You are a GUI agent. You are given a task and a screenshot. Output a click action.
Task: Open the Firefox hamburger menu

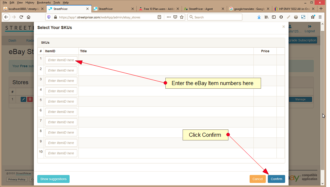(x=320, y=17)
